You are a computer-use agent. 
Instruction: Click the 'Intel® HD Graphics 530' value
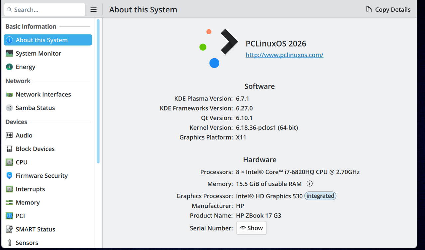[269, 196]
